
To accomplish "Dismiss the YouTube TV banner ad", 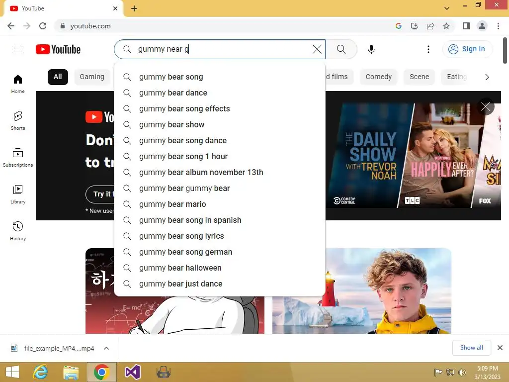I will pyautogui.click(x=486, y=106).
